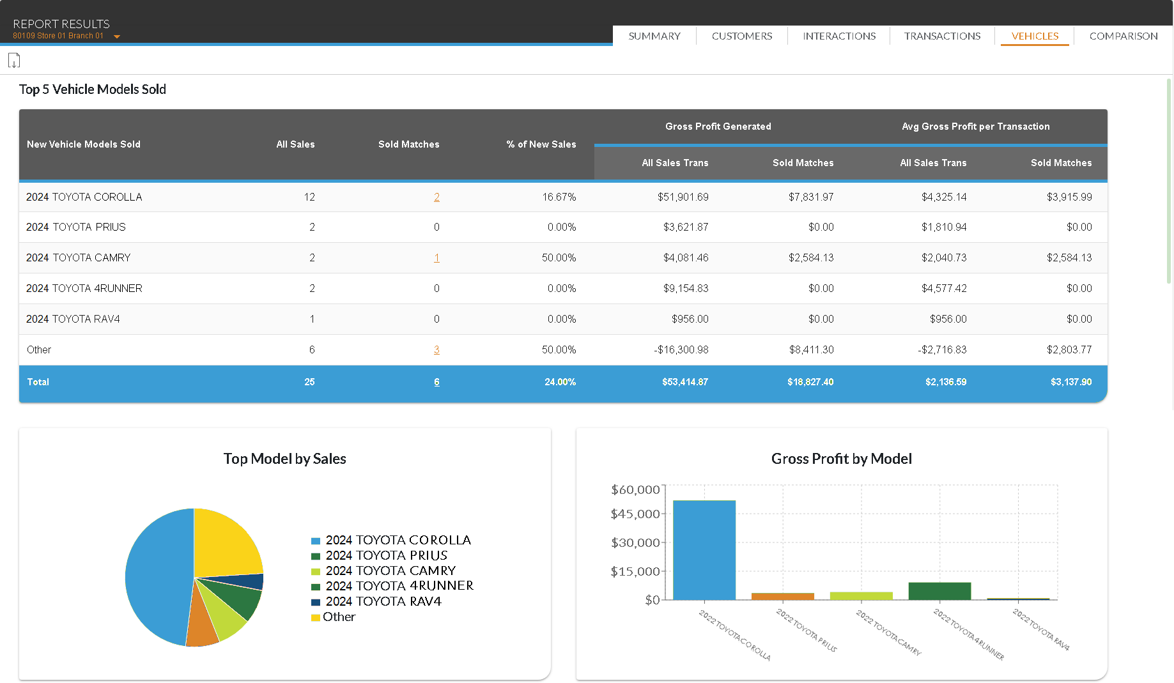The image size is (1174, 683).
Task: Switch to the Customers tab
Action: [x=741, y=36]
